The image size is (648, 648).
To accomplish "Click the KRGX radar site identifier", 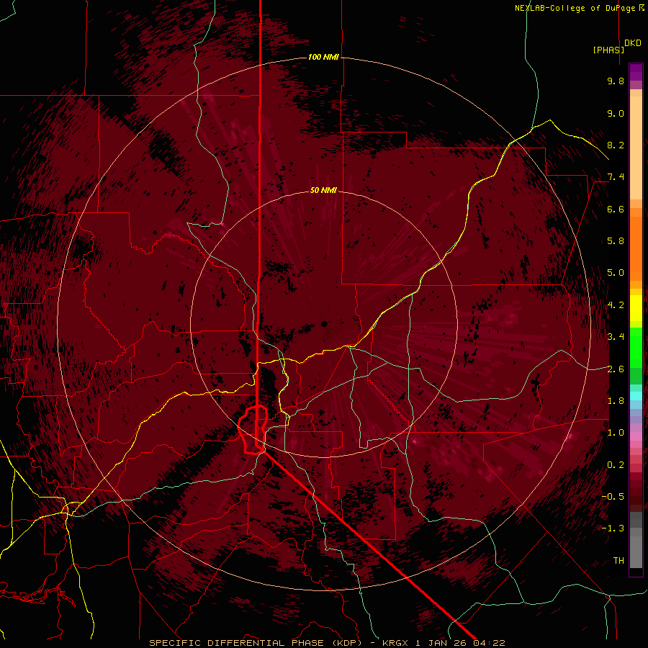I will point(397,643).
